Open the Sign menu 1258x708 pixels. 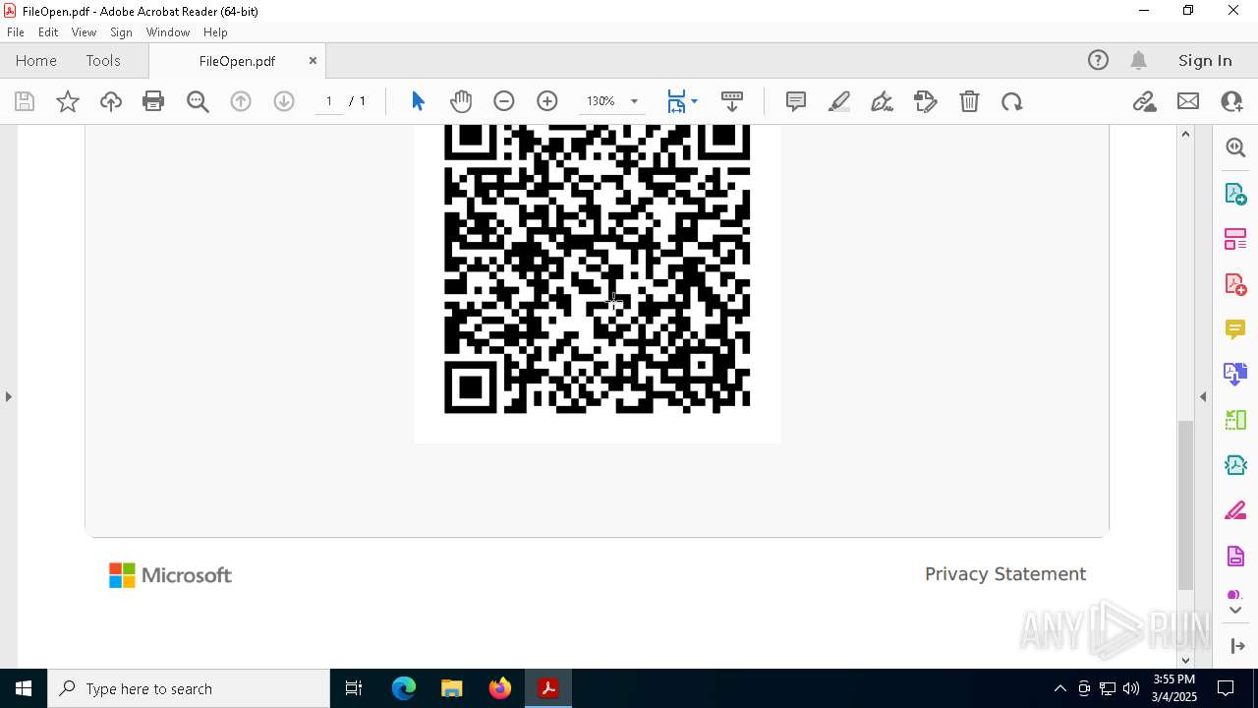tap(122, 31)
